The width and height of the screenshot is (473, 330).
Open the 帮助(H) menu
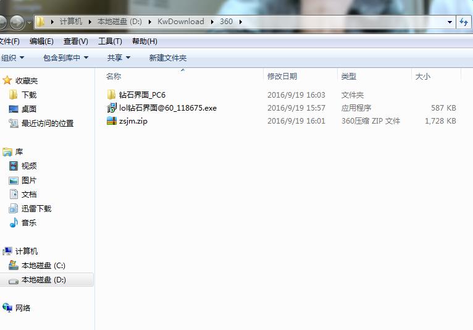click(x=144, y=41)
